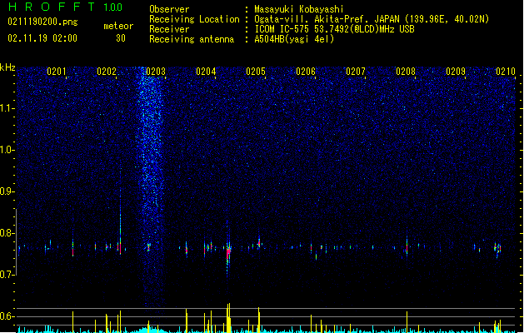Image resolution: width=524 pixels, height=333 pixels.
Task: Click the 0201 time marker
Action: pyautogui.click(x=56, y=72)
